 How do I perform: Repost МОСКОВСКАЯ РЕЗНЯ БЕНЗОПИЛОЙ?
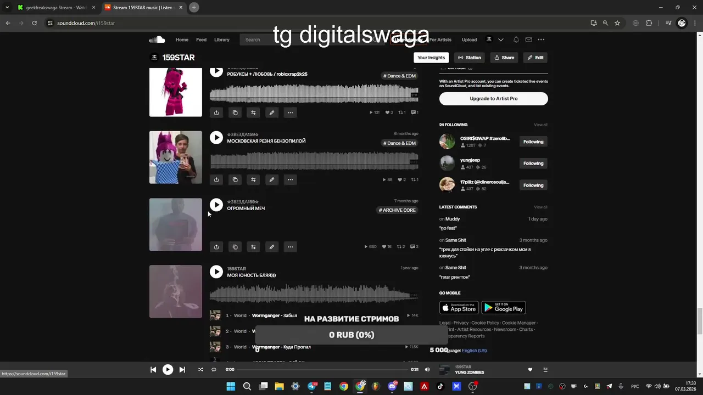253,179
